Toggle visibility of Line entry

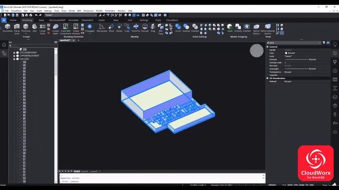(x=17, y=59)
